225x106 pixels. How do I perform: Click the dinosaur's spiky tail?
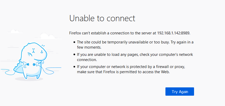click(18, 67)
